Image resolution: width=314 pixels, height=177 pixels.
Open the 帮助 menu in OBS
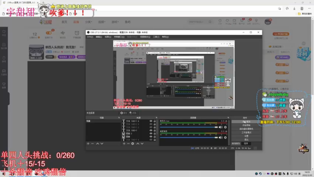pyautogui.click(x=165, y=37)
